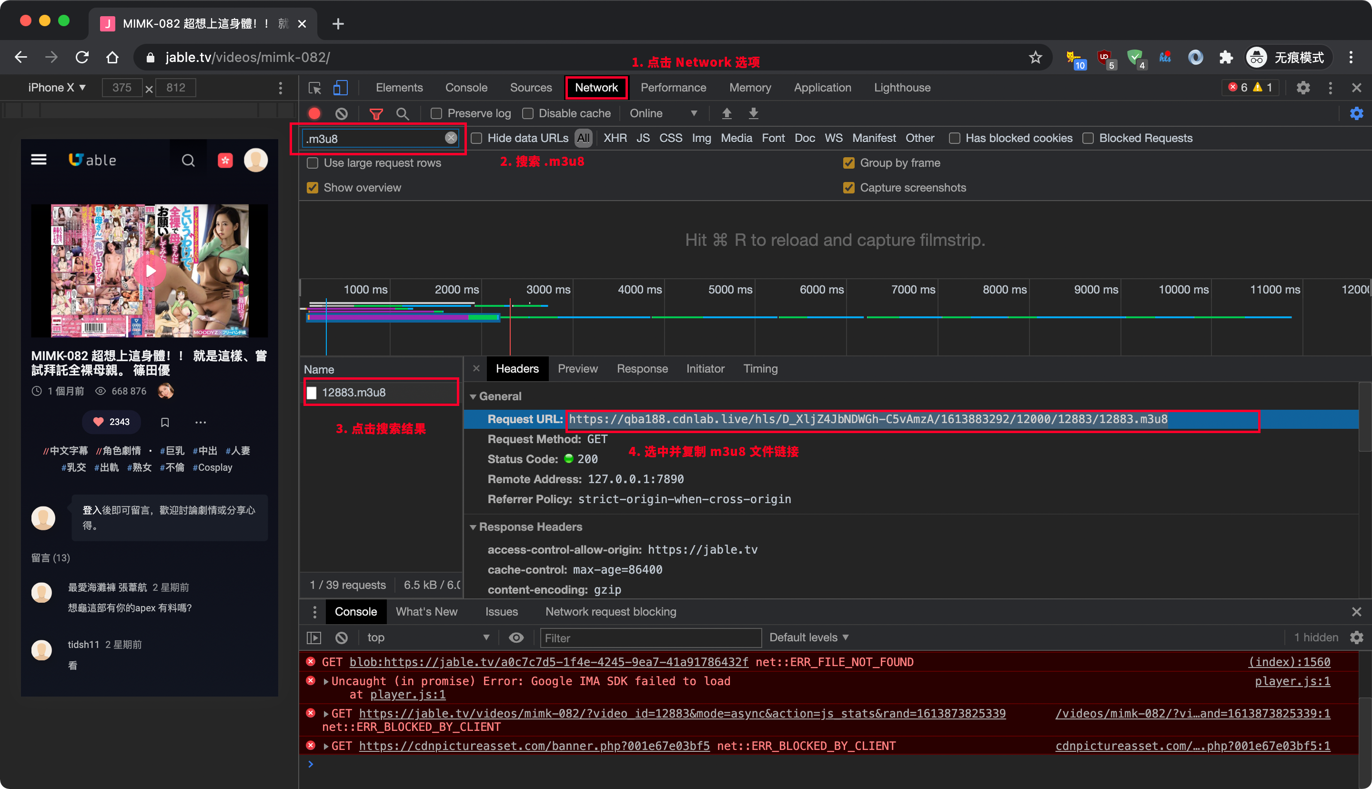This screenshot has width=1372, height=789.
Task: Click the #Cosplay tag
Action: 212,468
